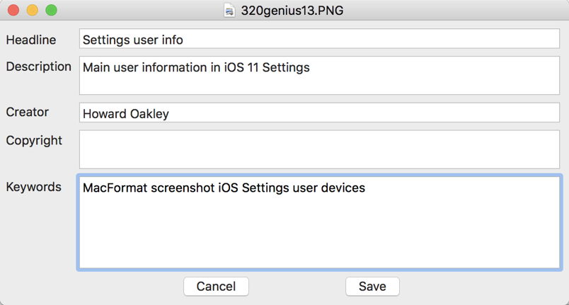
Task: Click the Creator label
Action: coord(28,112)
